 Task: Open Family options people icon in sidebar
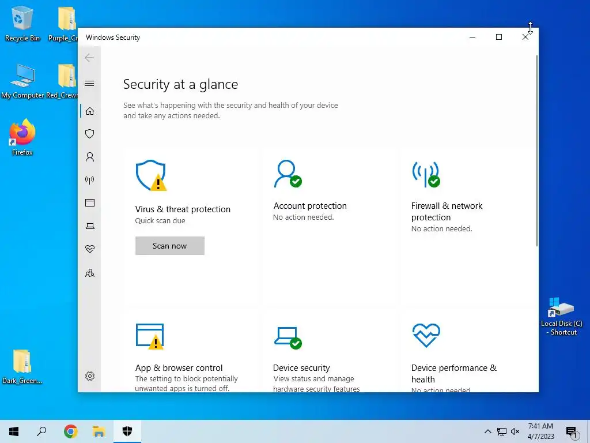click(x=89, y=273)
